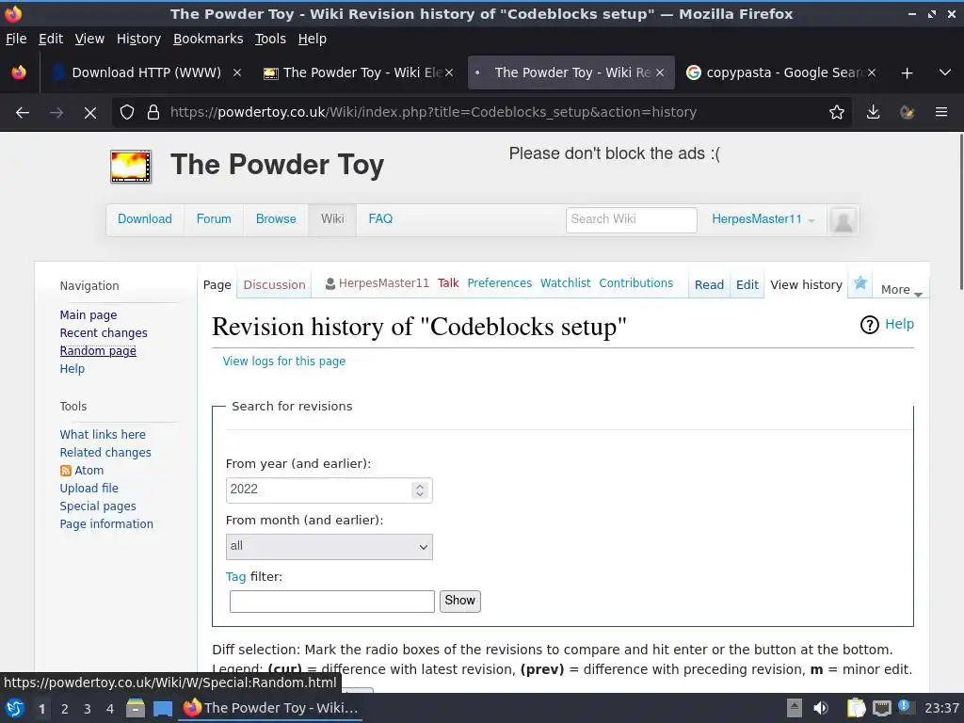List all tabs with the chevron button
Screen dimensions: 964x723
[x=945, y=73]
